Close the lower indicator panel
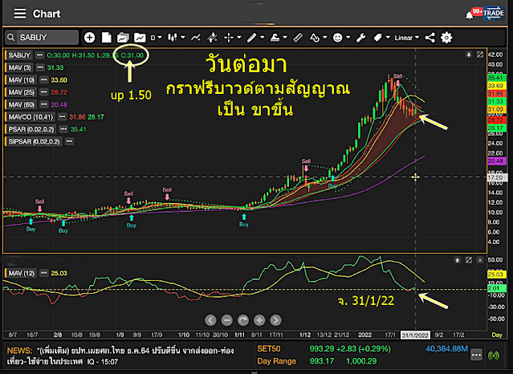 tap(479, 260)
